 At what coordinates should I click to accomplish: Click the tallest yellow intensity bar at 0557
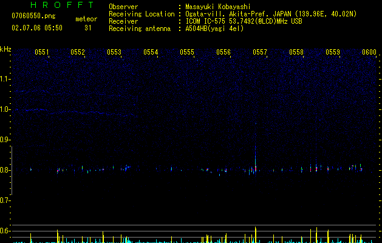256,234
